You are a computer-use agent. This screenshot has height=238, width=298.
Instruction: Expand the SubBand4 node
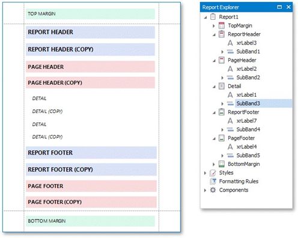222,130
